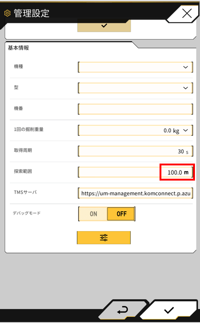Click the デバッグモード label
The image size is (200, 323).
[27, 213]
